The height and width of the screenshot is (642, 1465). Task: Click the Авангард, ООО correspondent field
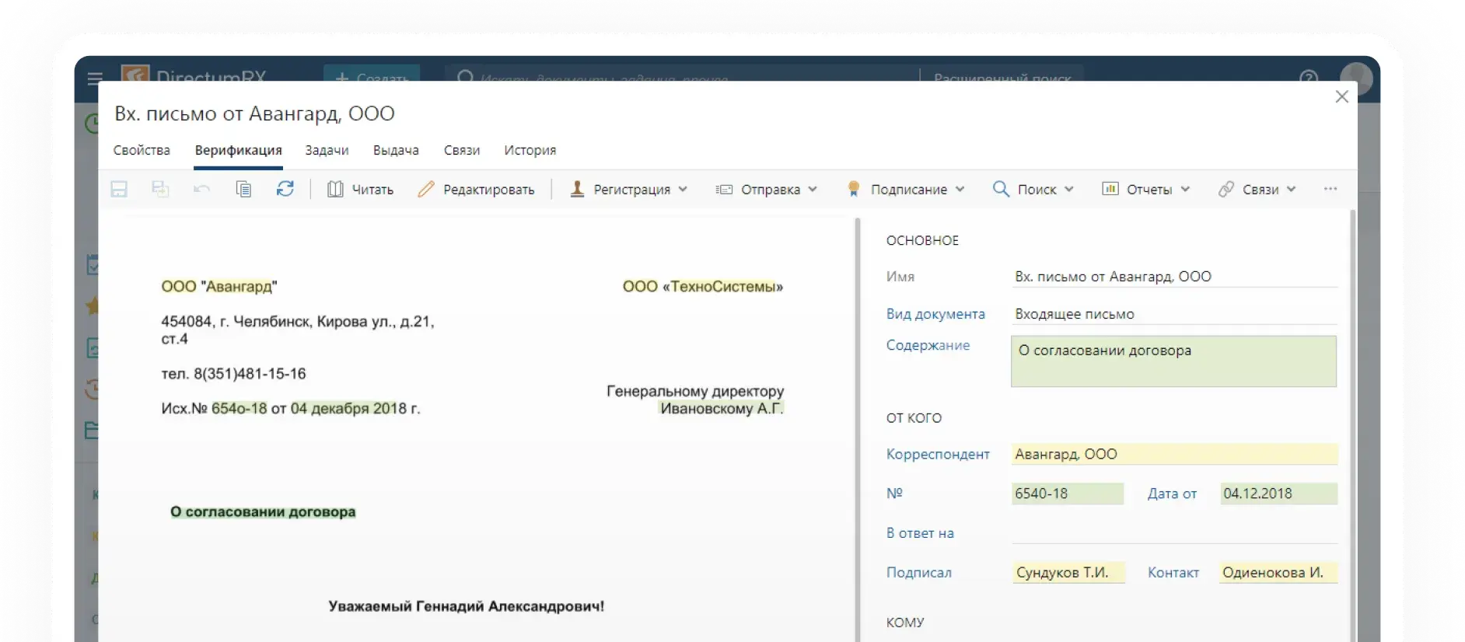(x=1174, y=454)
